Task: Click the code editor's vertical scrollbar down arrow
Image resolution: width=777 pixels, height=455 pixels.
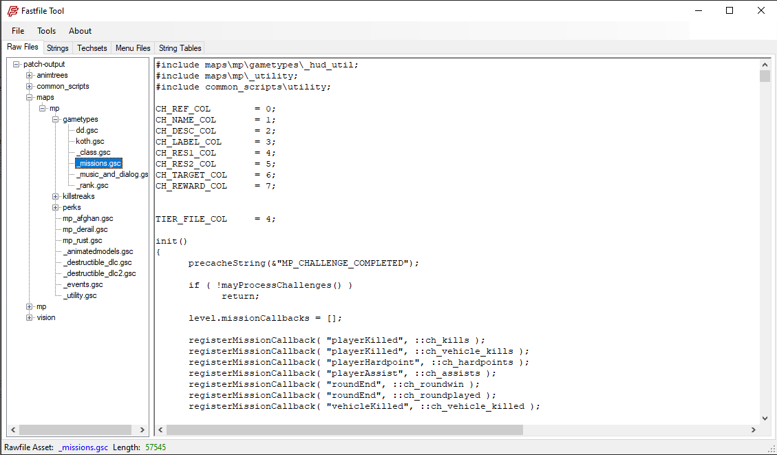Action: pyautogui.click(x=765, y=418)
